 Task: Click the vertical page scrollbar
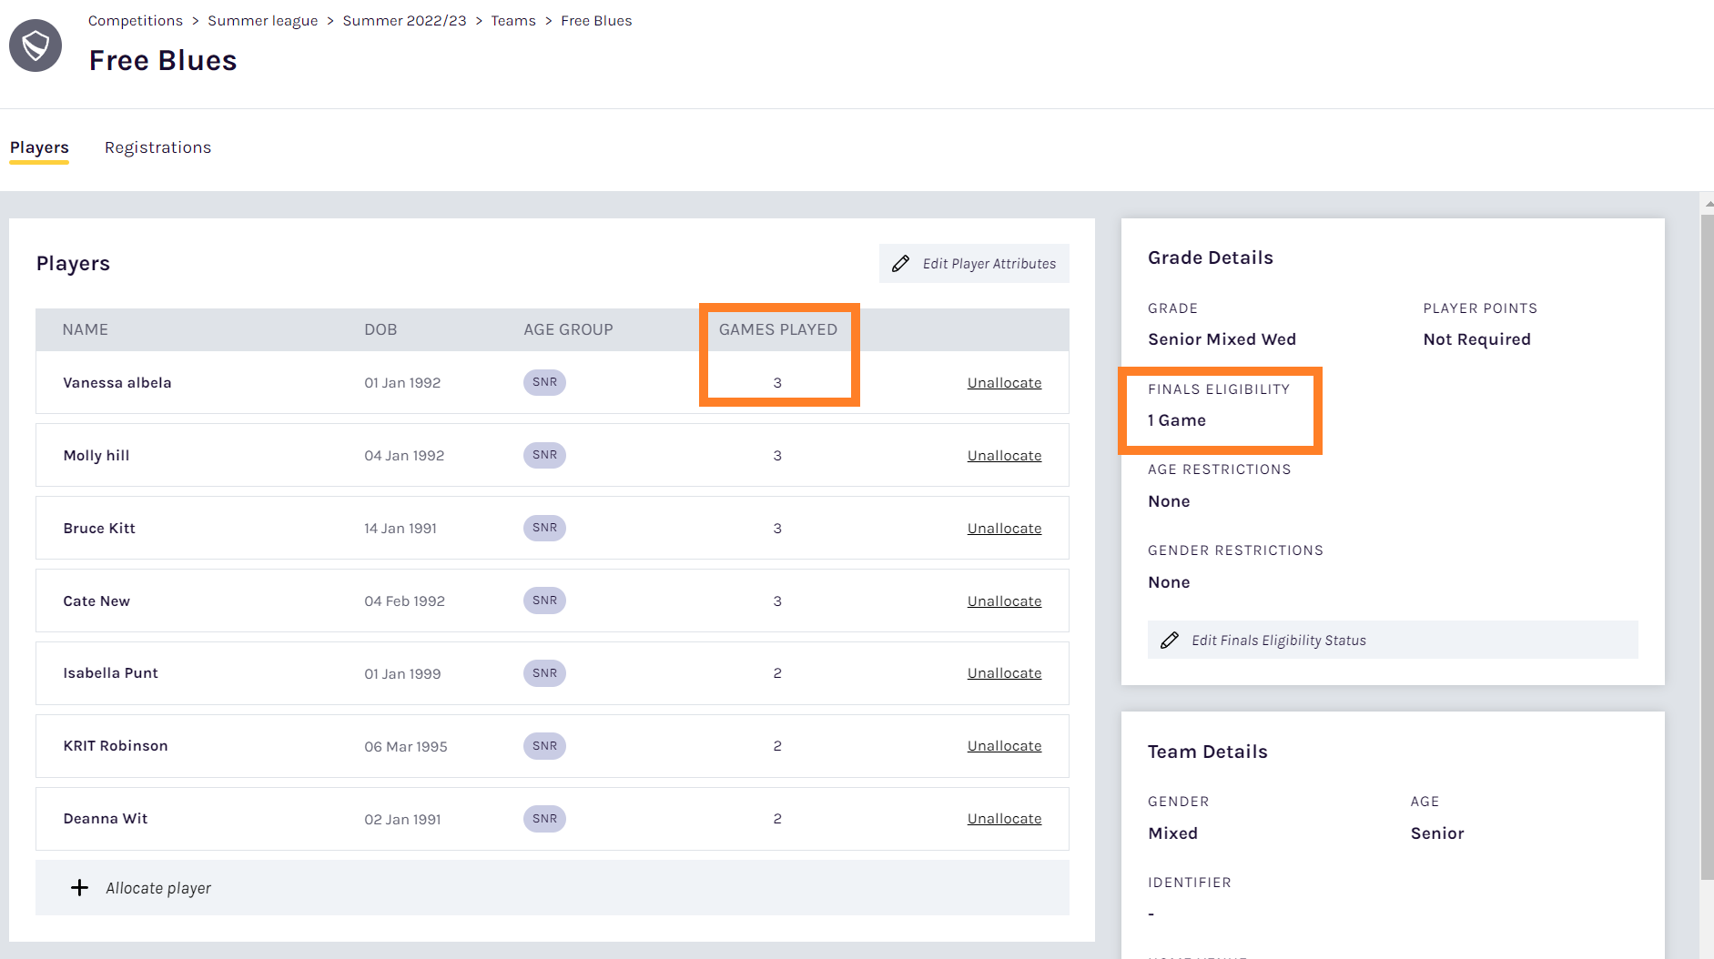pyautogui.click(x=1707, y=546)
